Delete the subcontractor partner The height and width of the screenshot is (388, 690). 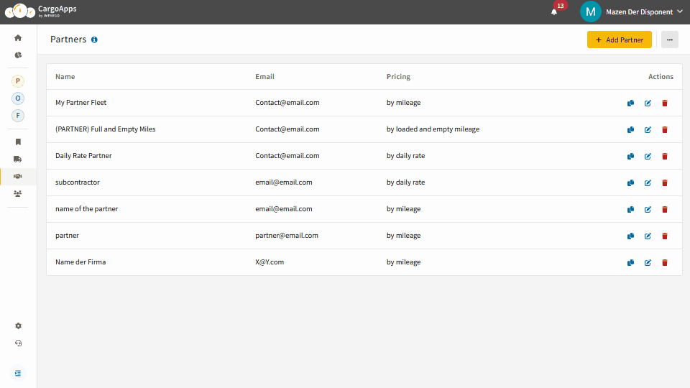(x=665, y=183)
